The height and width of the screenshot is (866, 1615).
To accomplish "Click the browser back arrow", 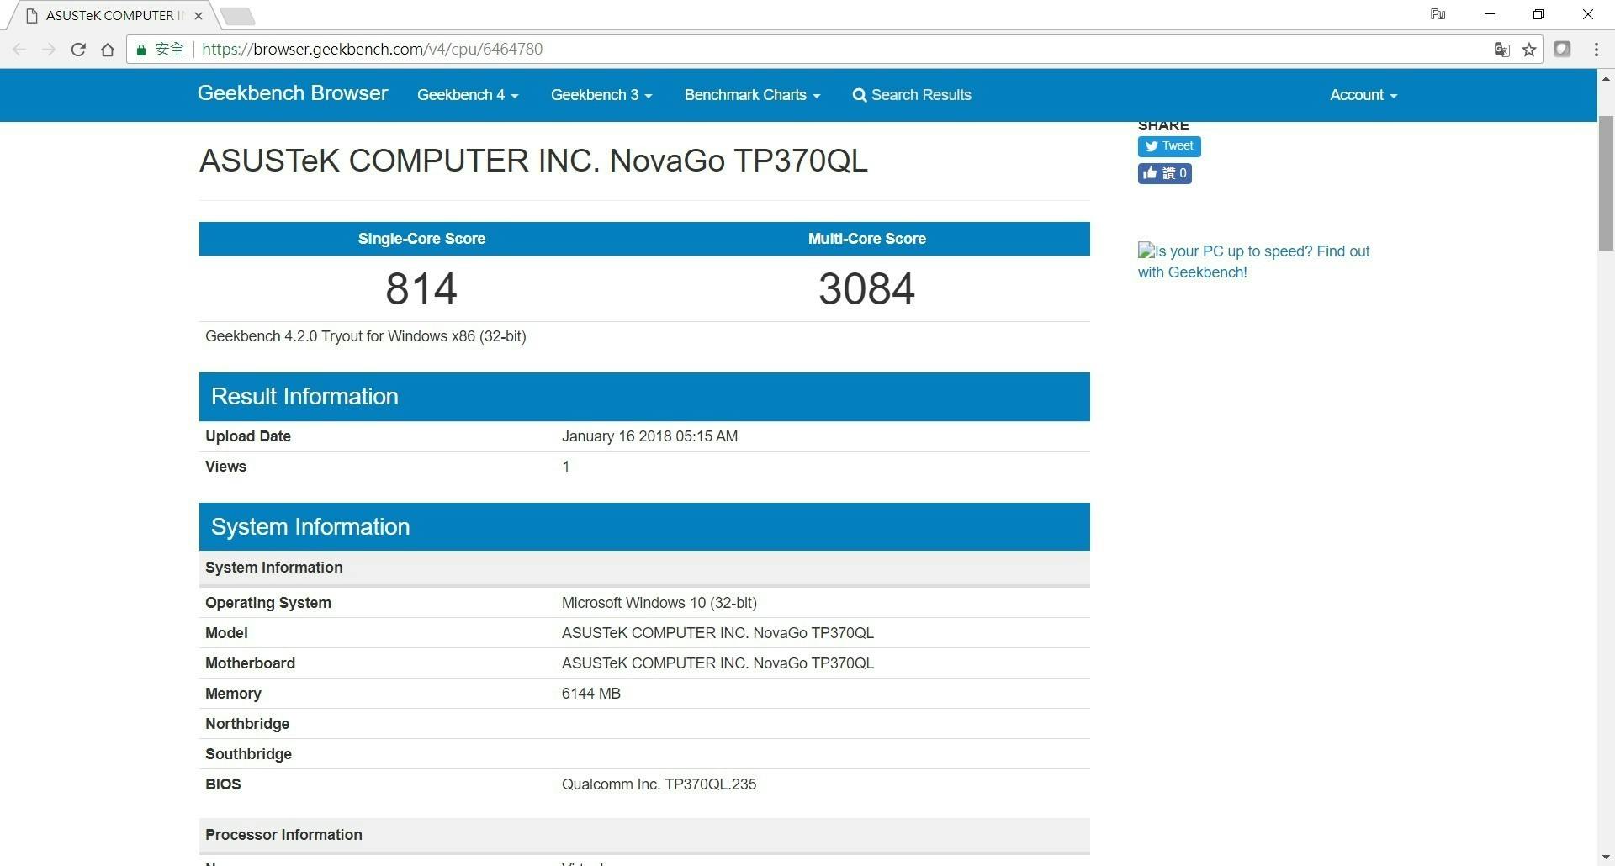I will coord(20,50).
